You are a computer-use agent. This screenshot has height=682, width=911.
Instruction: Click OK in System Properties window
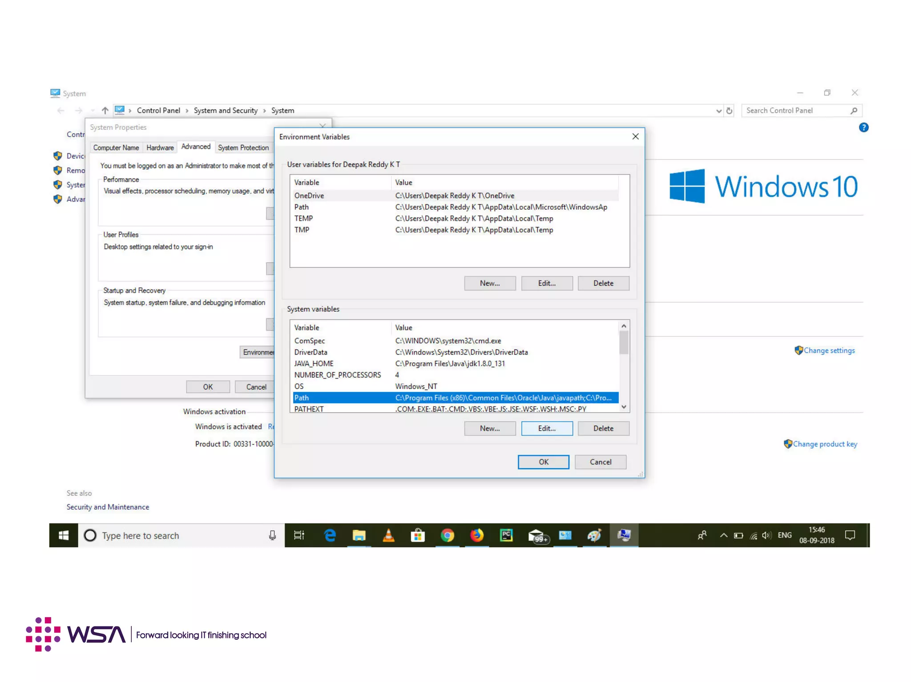tap(208, 387)
